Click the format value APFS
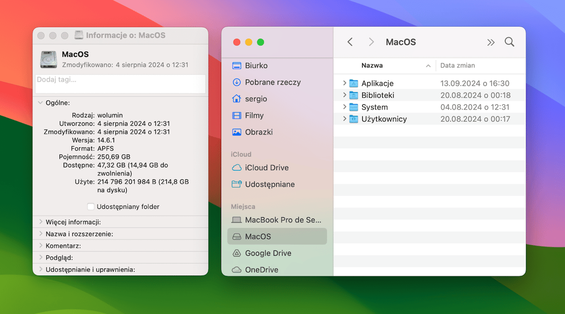This screenshot has height=314, width=565. (105, 148)
